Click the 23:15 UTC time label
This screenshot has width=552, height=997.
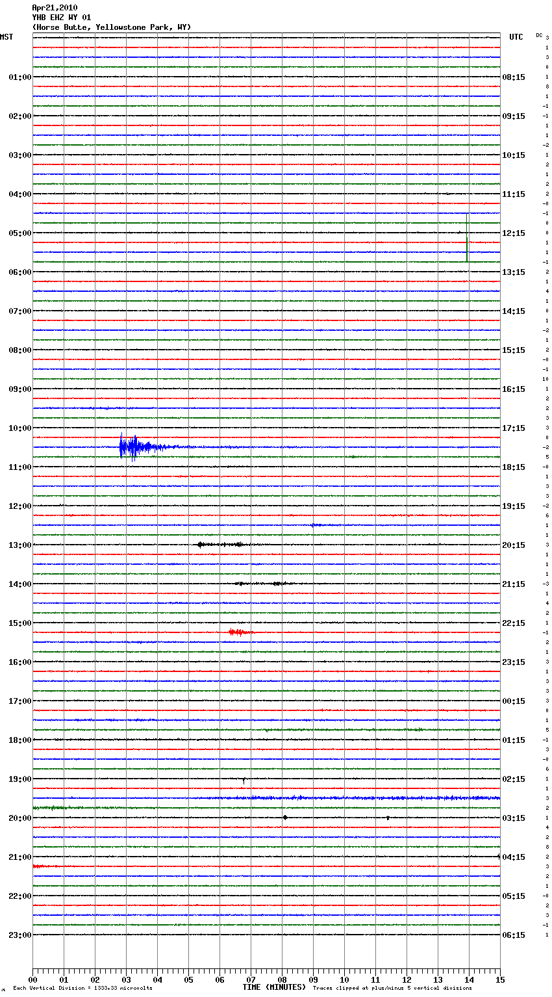tap(514, 662)
